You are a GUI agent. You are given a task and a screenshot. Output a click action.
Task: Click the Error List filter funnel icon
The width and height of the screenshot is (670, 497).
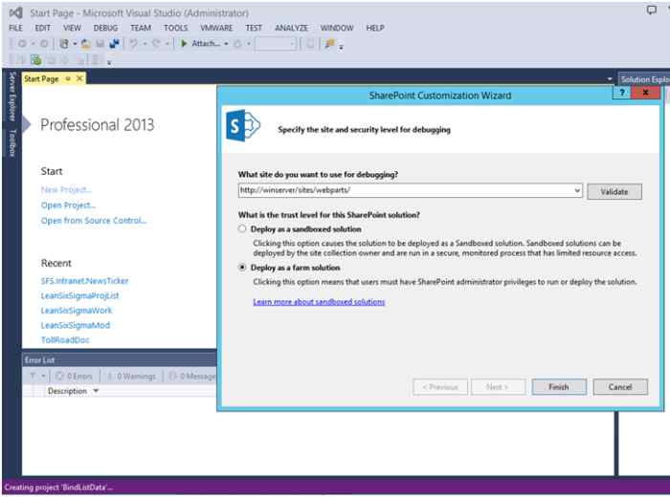pyautogui.click(x=33, y=376)
